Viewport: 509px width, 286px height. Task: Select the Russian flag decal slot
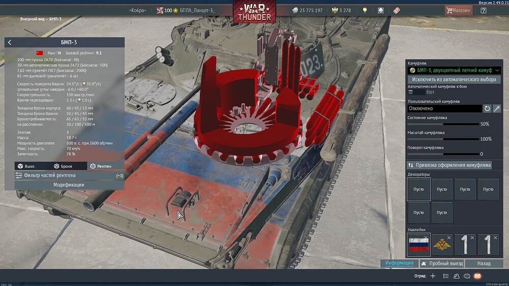418,244
